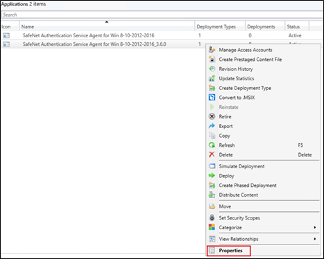Click the application icon of the first SafeNet row

coord(6,35)
